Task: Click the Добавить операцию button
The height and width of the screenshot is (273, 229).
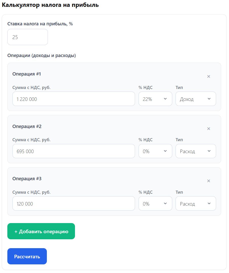Action: (41, 231)
